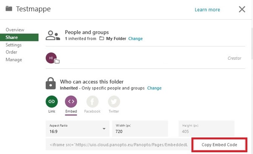The image size is (253, 154).
Task: Click Change next to My Folder
Action: [x=135, y=38]
